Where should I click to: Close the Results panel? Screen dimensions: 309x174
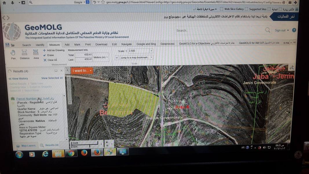[x=61, y=71]
